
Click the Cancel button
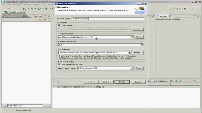138,82
